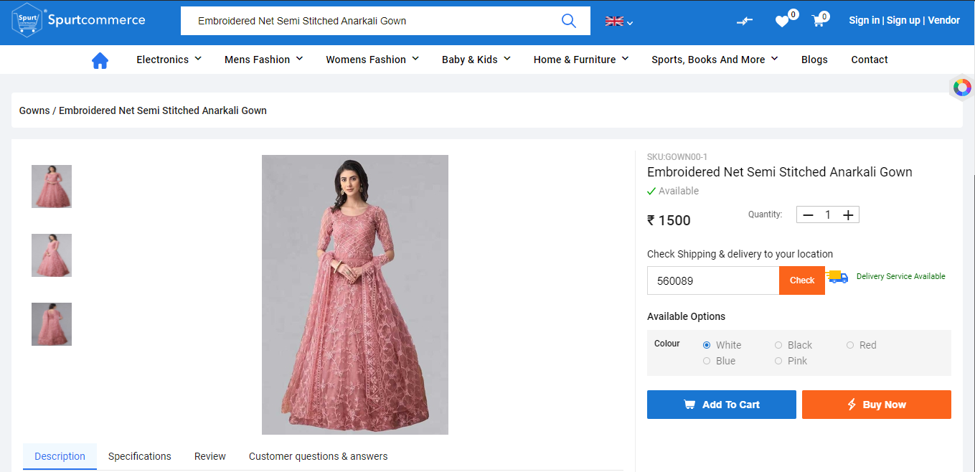Click the search magnifier icon
Viewport: 975px width, 472px height.
568,21
